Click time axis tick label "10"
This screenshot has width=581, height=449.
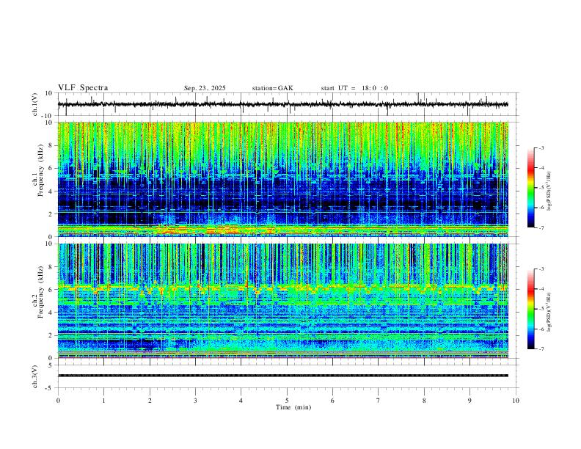tap(516, 401)
